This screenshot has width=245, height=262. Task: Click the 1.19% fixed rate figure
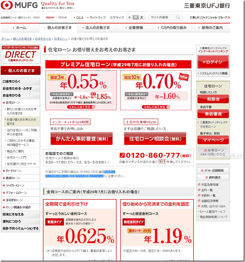168,236
